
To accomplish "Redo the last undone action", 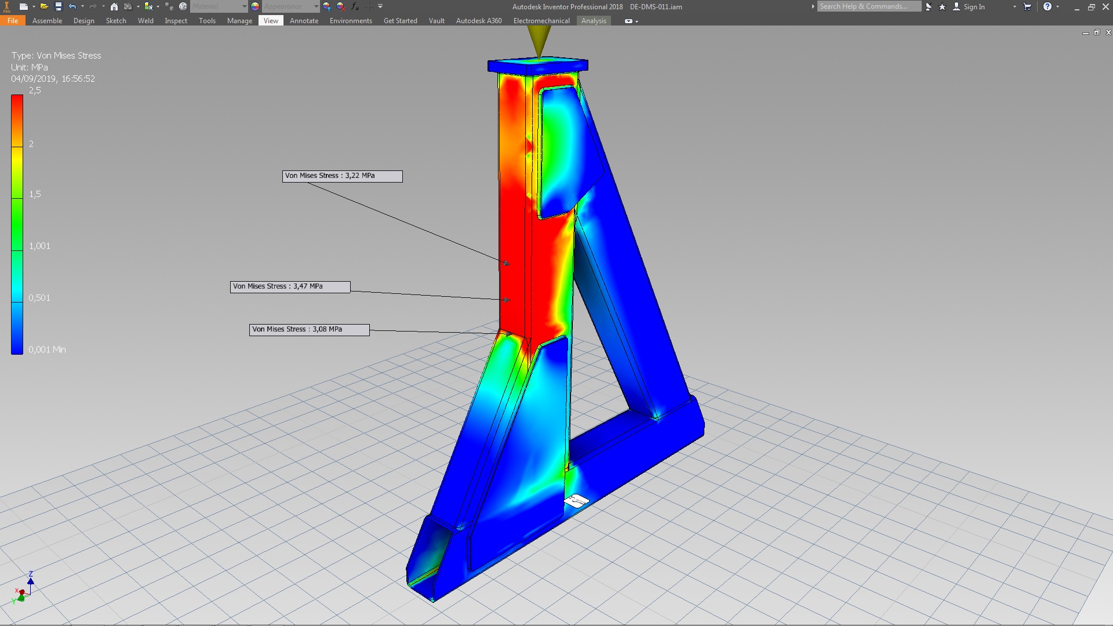I will click(93, 6).
